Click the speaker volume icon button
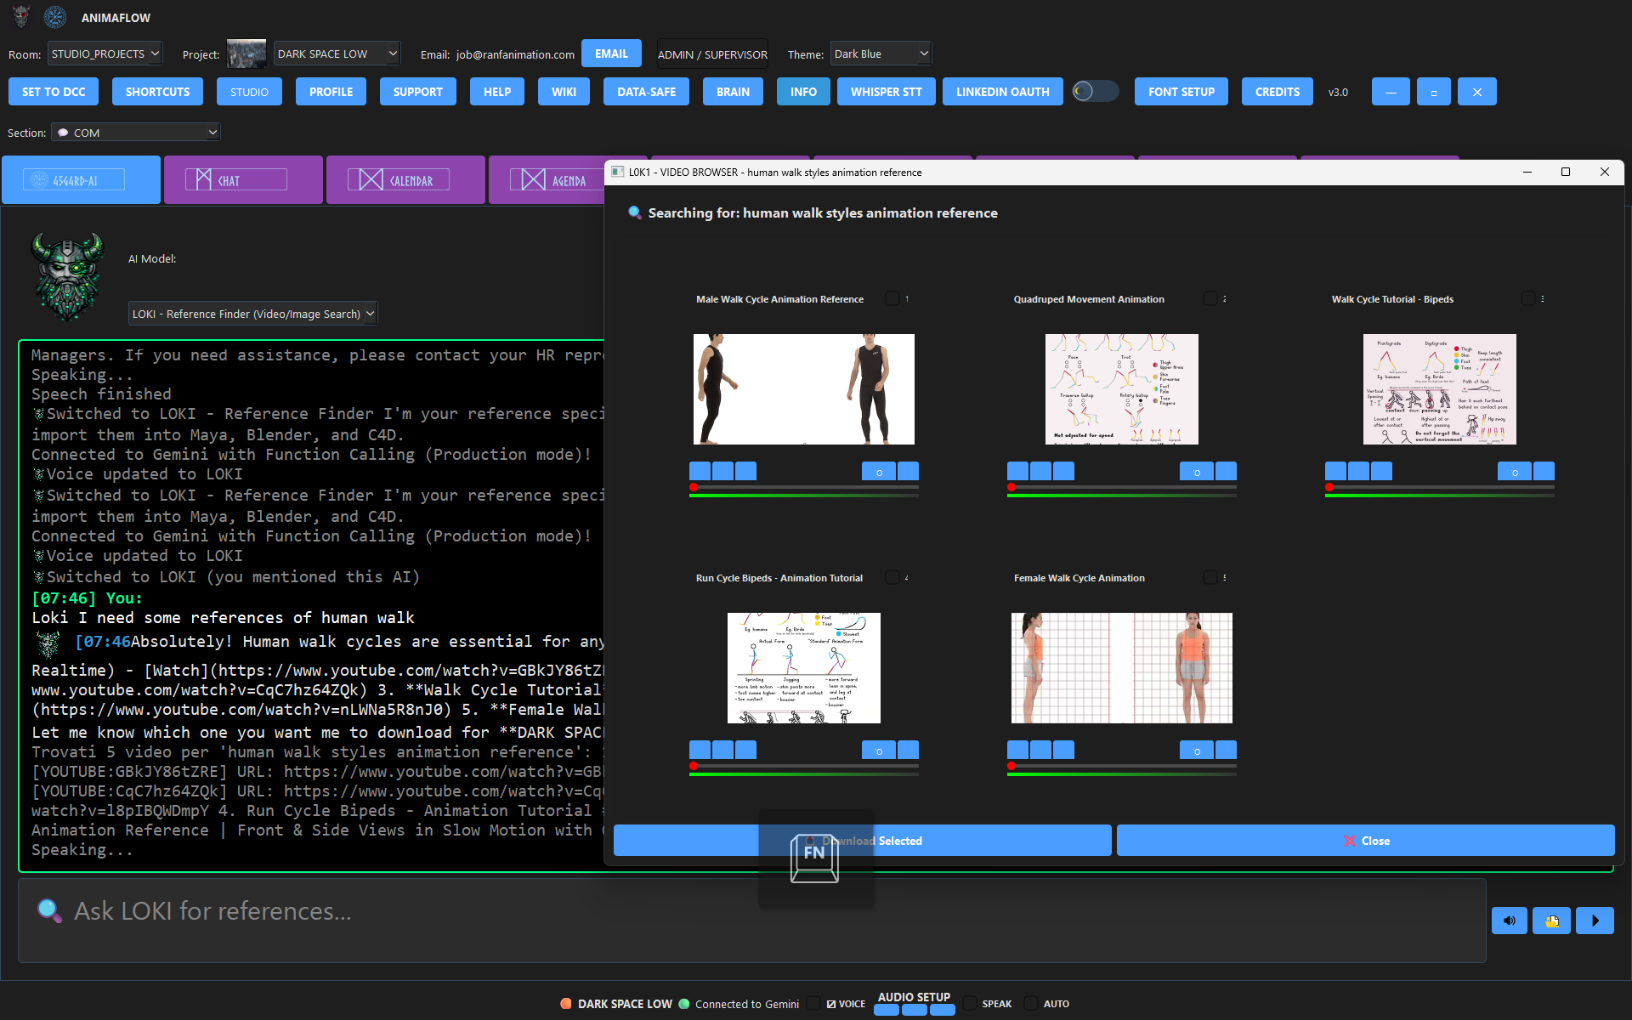The height and width of the screenshot is (1020, 1632). (x=1509, y=921)
